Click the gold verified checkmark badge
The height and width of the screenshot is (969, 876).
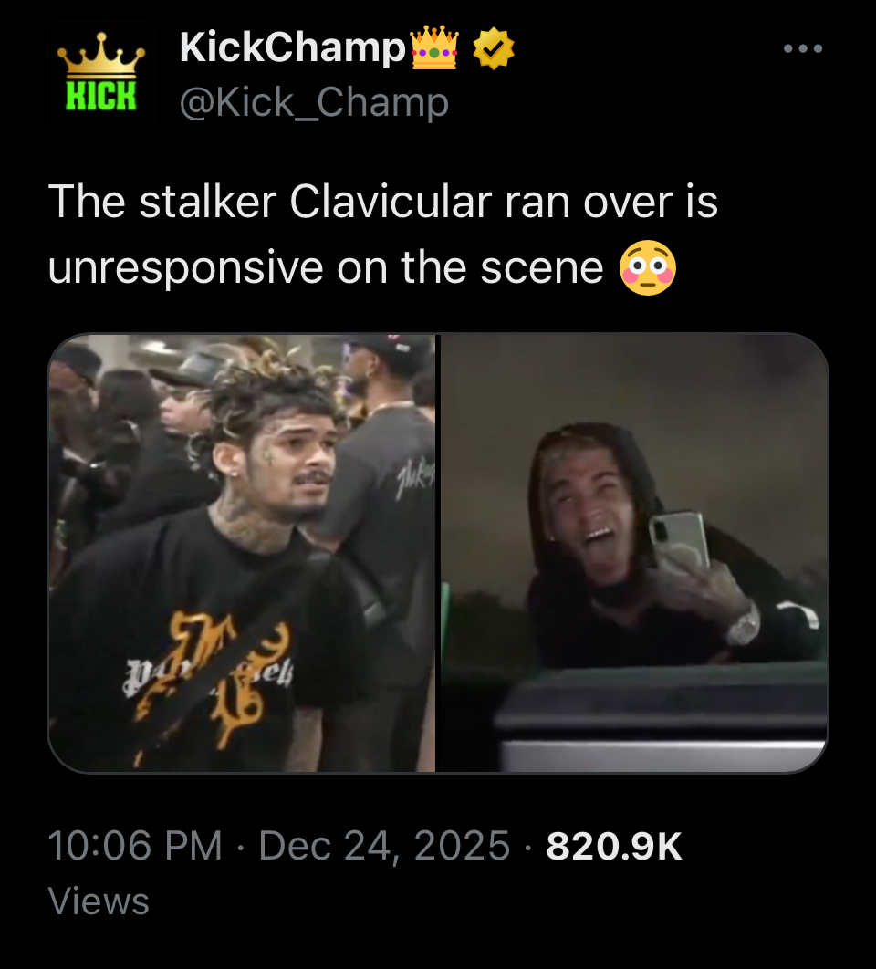coord(494,49)
